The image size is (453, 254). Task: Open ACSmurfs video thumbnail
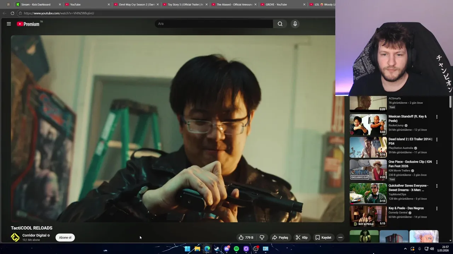tap(368, 104)
